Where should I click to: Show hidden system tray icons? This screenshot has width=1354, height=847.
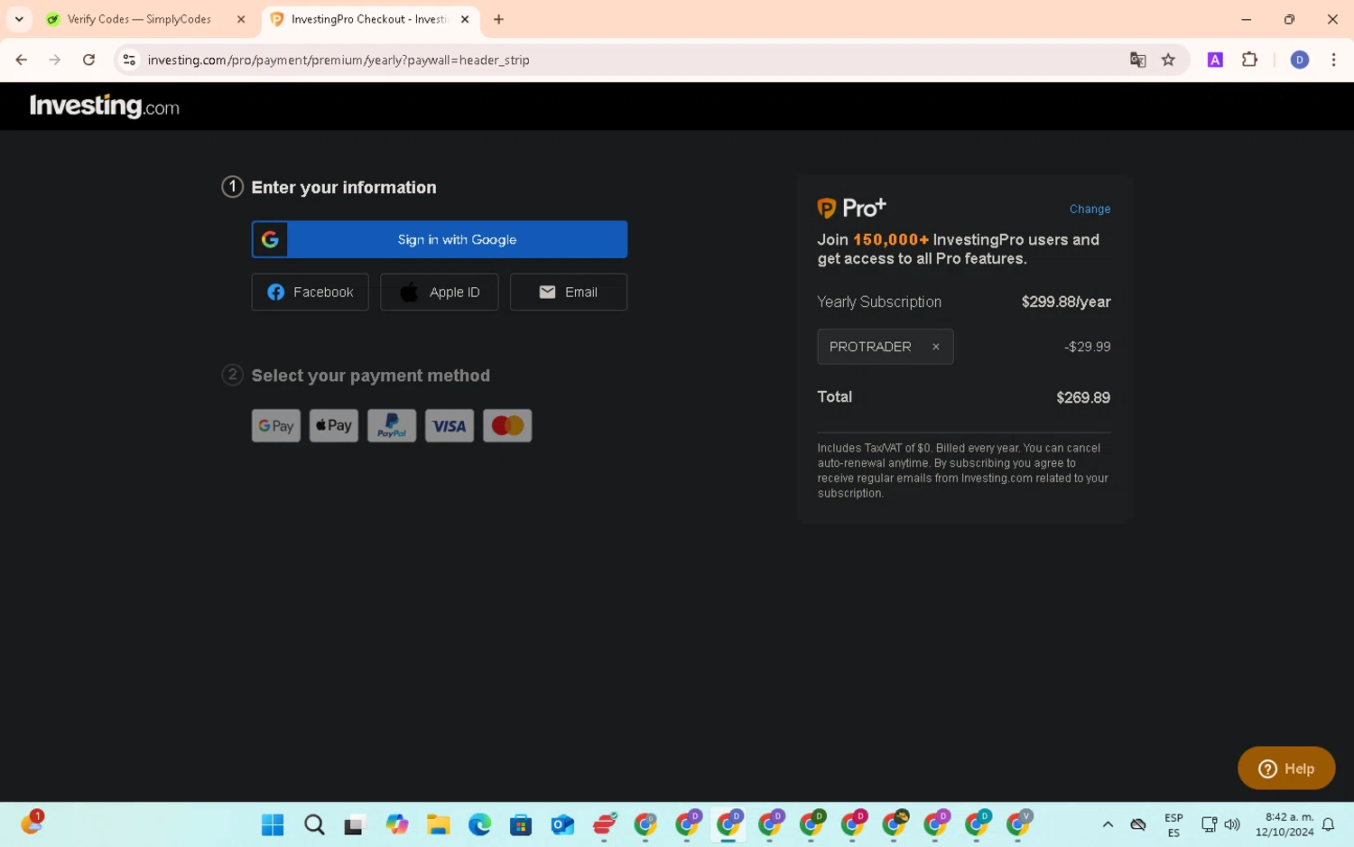1108,824
